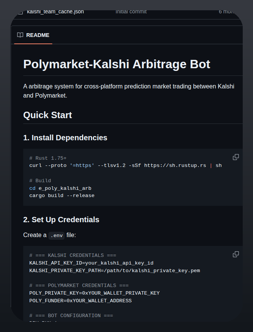
Task: Click the KALSHI CREDENTIALS comment line
Action: tap(73, 255)
